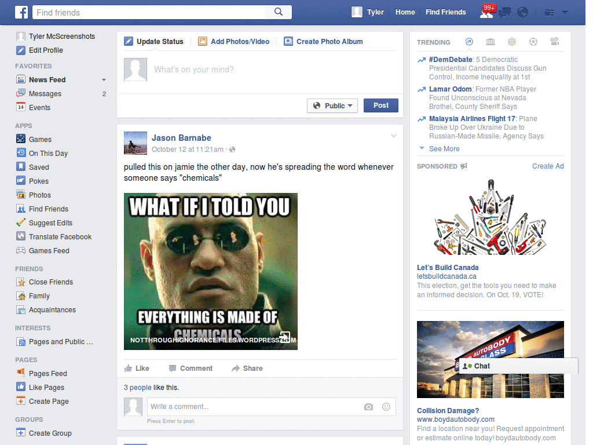Open the Matrix meme image
Image resolution: width=593 pixels, height=445 pixels.
211,271
